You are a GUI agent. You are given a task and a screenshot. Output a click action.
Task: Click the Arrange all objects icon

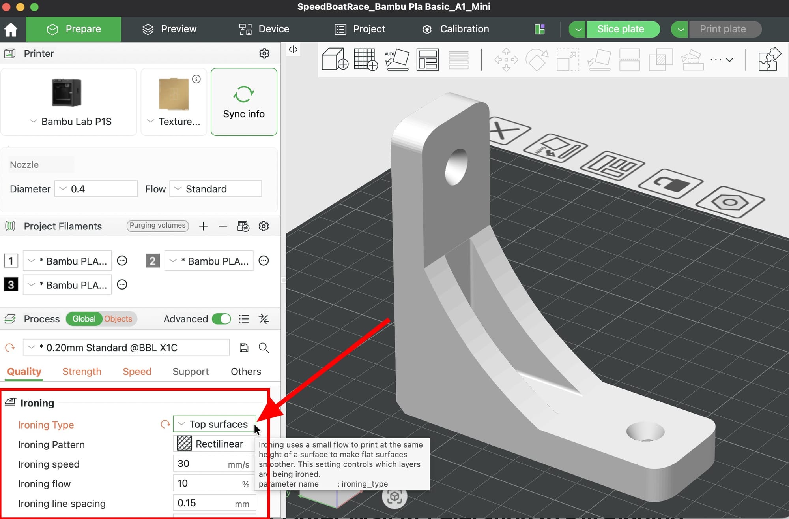pyautogui.click(x=427, y=59)
